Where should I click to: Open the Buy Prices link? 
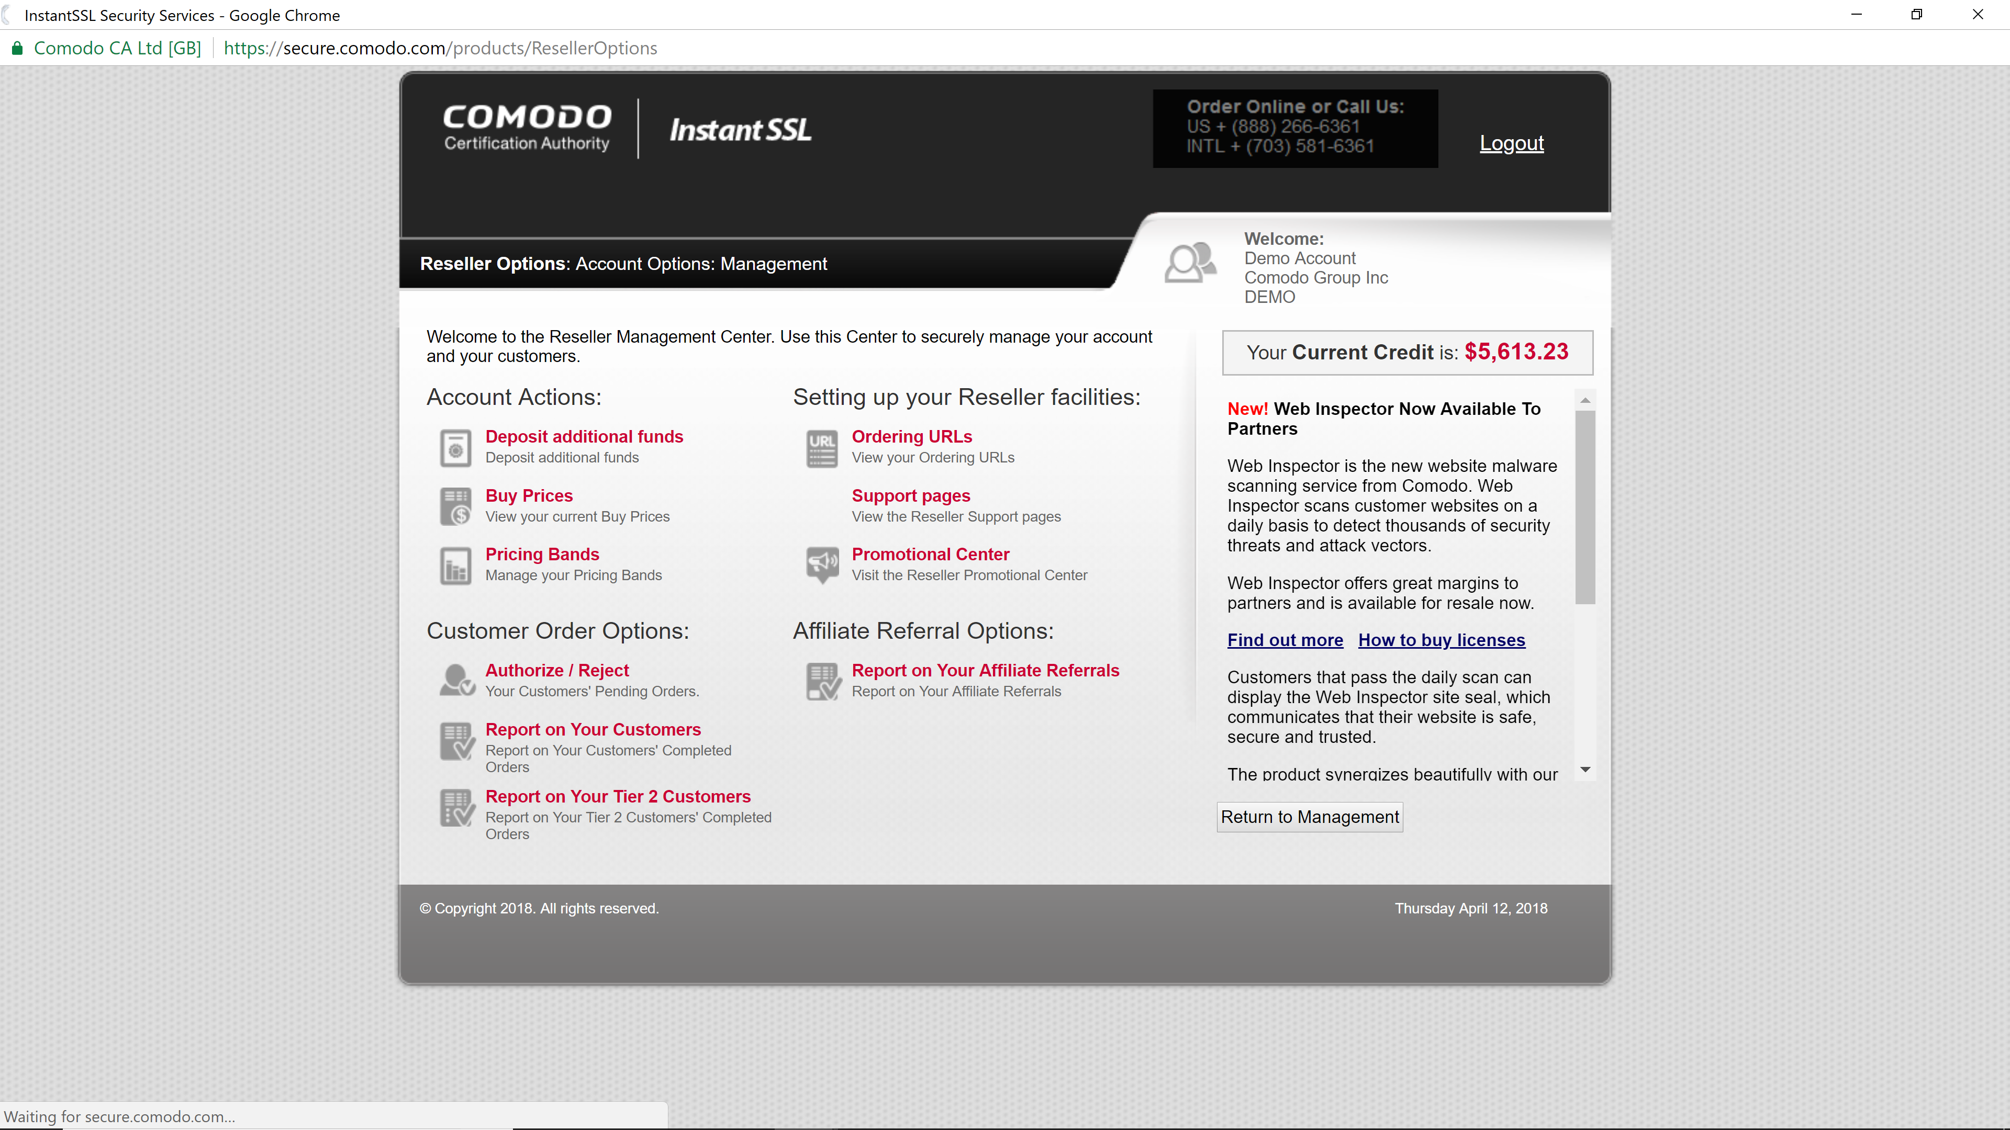click(x=529, y=496)
